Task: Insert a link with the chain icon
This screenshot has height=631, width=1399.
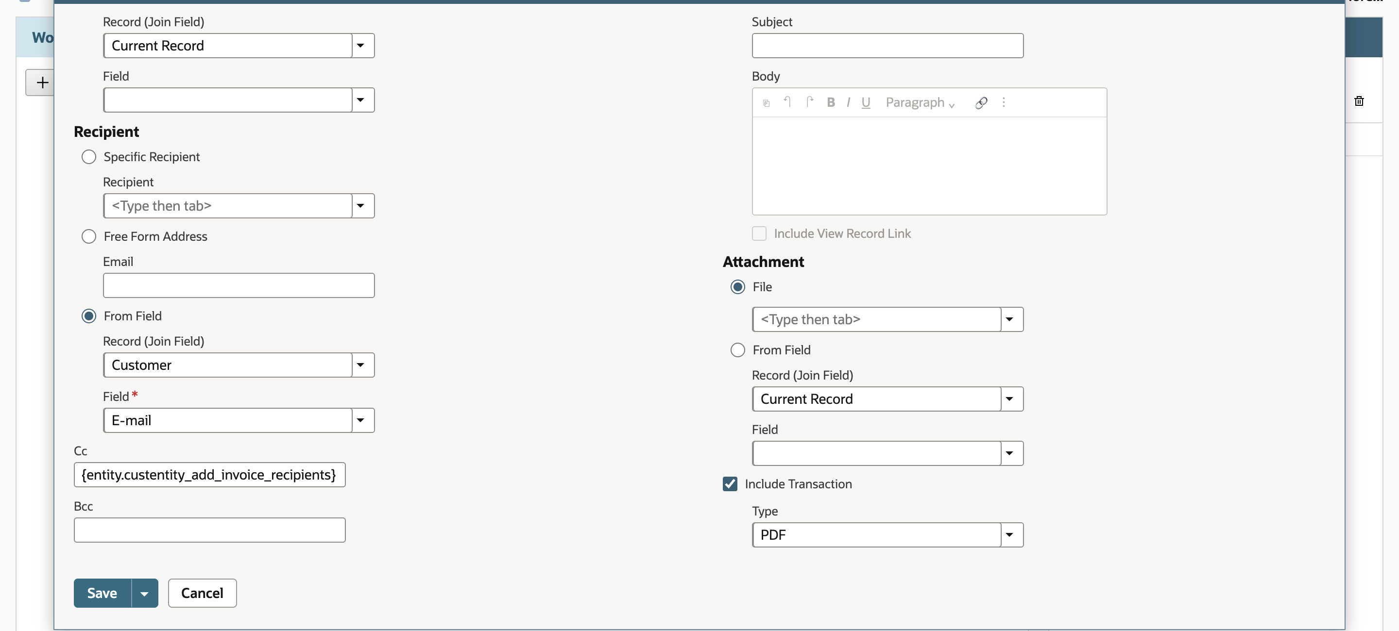Action: point(981,102)
